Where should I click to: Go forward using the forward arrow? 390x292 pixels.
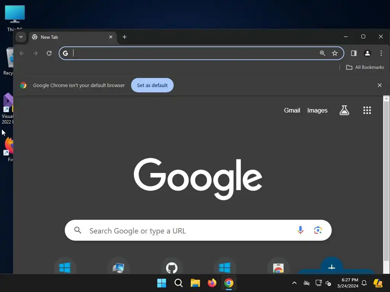[x=35, y=53]
